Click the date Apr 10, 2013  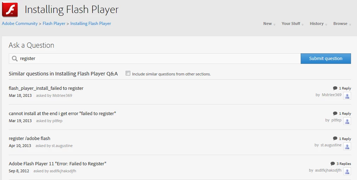[x=20, y=146]
